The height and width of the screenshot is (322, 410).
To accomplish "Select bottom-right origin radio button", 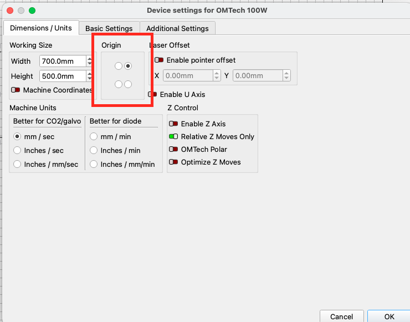I will point(128,84).
